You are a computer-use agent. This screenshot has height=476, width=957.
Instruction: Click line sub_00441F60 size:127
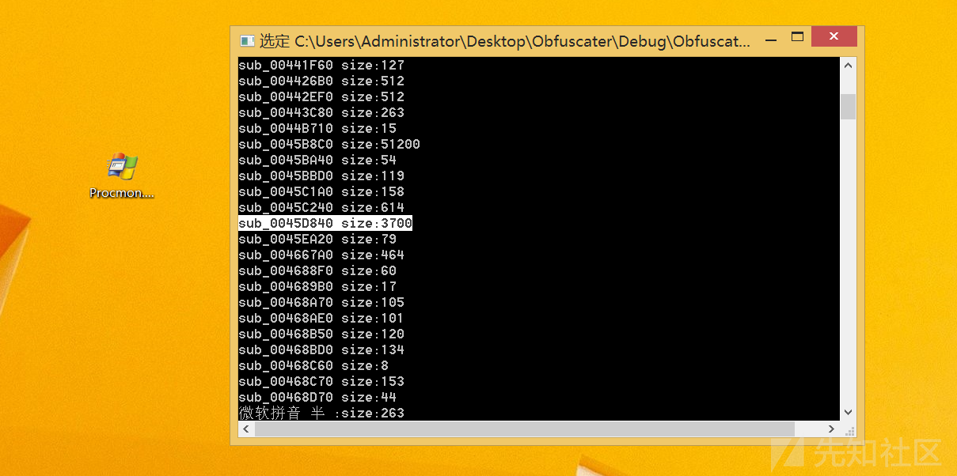click(x=321, y=65)
